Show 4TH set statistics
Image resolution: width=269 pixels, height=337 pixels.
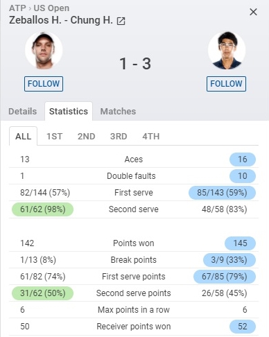click(x=151, y=136)
